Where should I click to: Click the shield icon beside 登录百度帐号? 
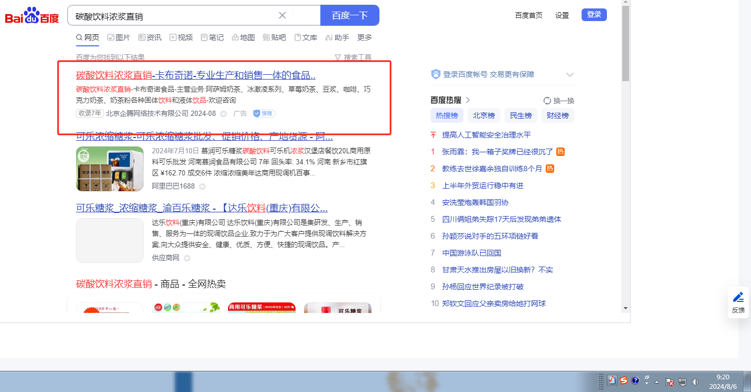point(436,74)
